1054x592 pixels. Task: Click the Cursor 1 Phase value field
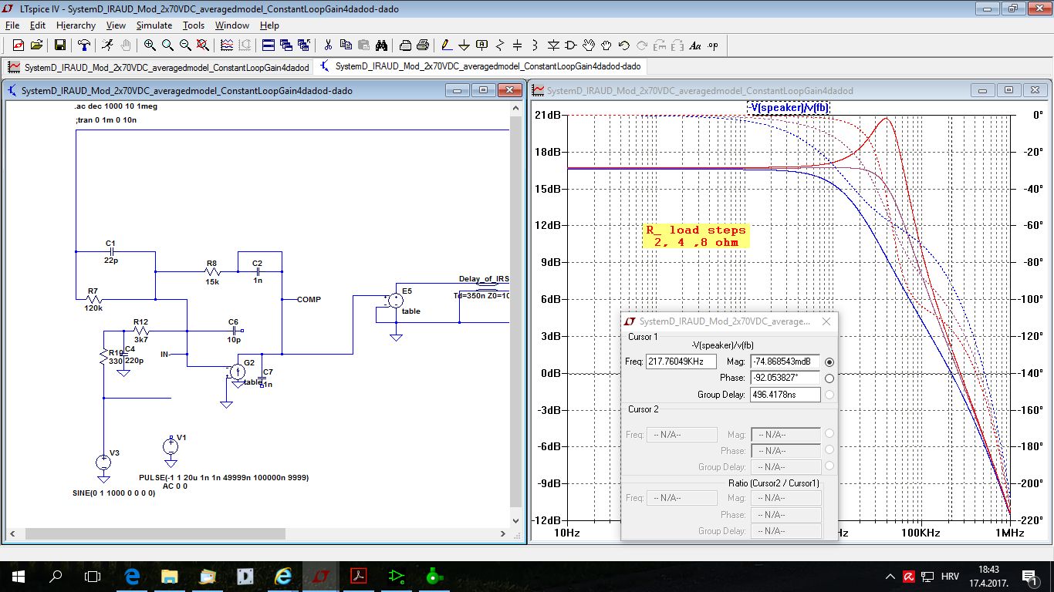click(785, 378)
